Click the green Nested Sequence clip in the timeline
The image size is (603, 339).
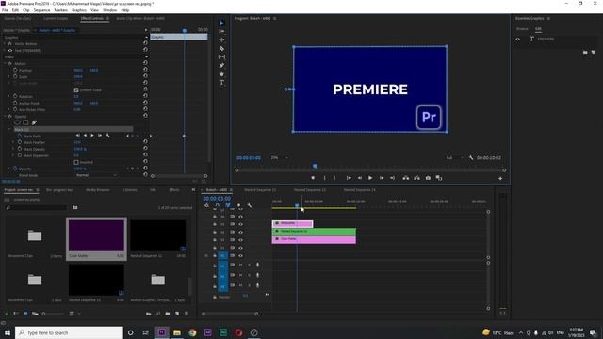[314, 232]
